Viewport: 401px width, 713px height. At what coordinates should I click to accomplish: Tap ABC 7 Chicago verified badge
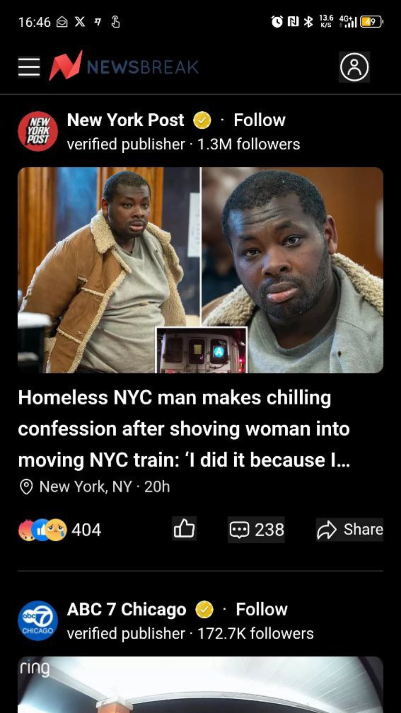(x=204, y=609)
